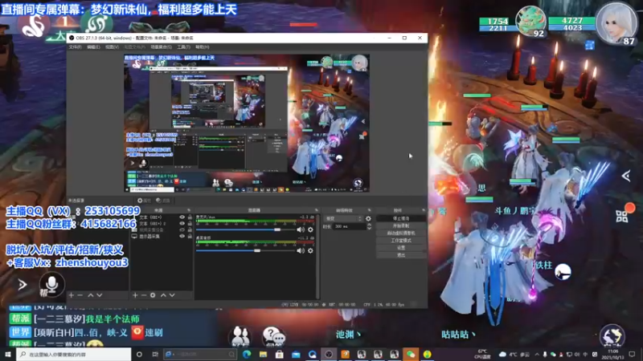Increase transition duration with the up stepper
The width and height of the screenshot is (643, 361).
pos(369,225)
